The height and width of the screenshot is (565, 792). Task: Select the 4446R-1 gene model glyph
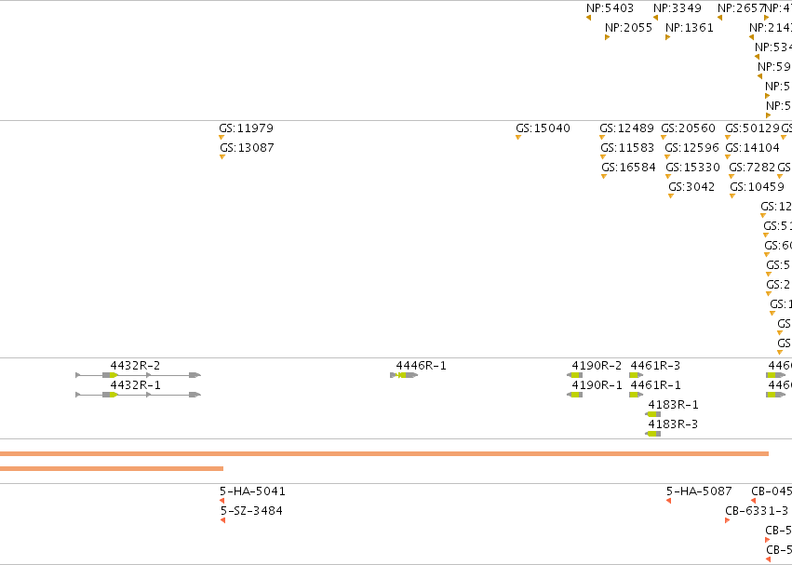point(404,375)
